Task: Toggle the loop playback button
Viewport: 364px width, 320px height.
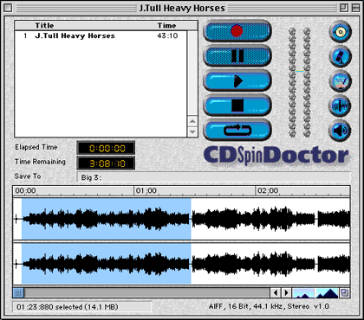Action: click(237, 130)
